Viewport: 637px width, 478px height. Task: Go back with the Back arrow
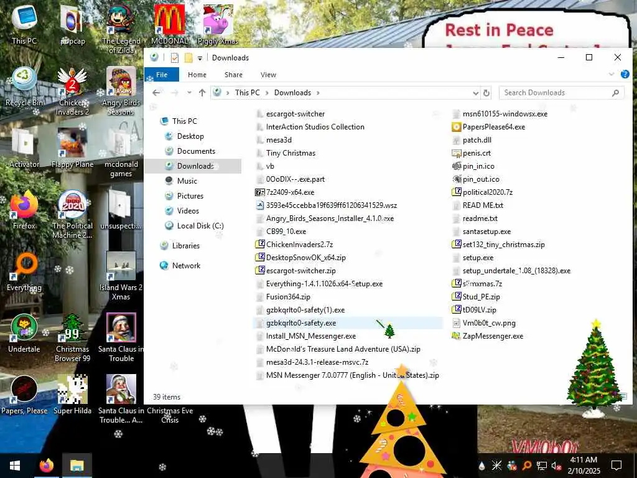(156, 93)
